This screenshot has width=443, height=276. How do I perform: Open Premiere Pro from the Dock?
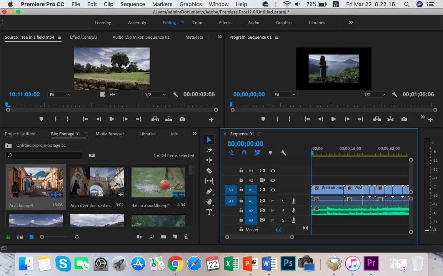click(371, 263)
